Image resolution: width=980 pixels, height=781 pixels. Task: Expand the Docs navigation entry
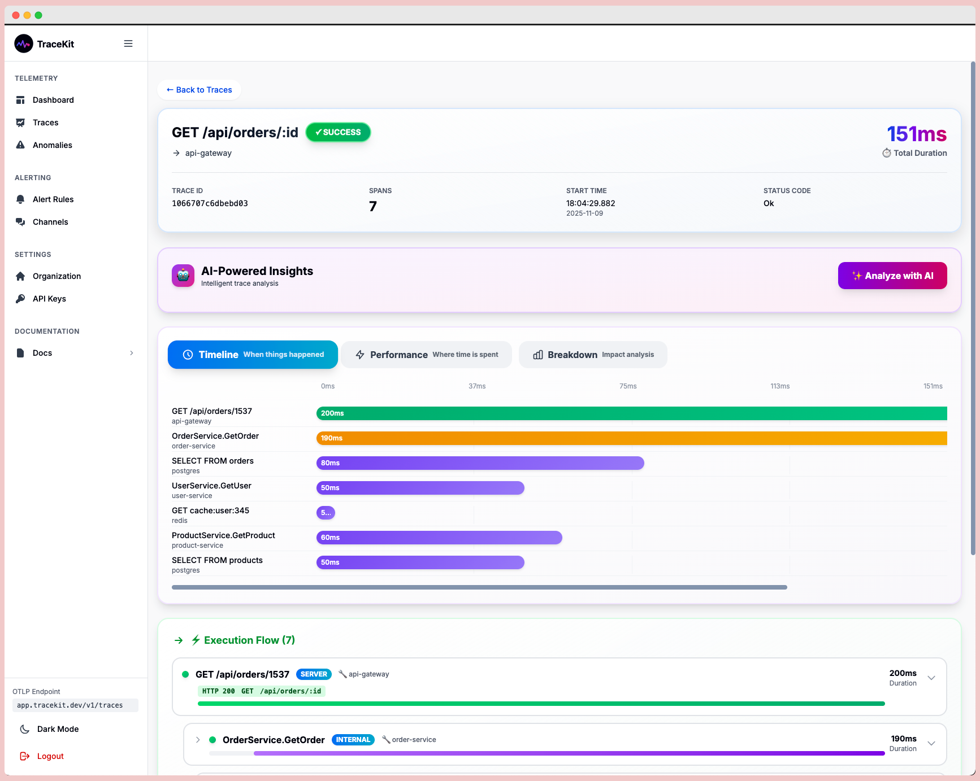[x=132, y=352]
